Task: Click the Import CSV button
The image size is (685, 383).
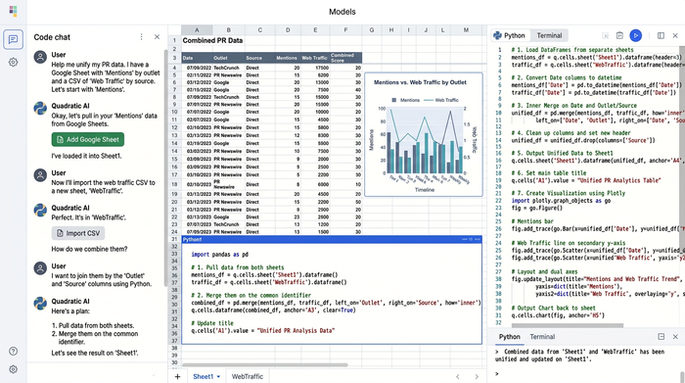Action: [78, 233]
